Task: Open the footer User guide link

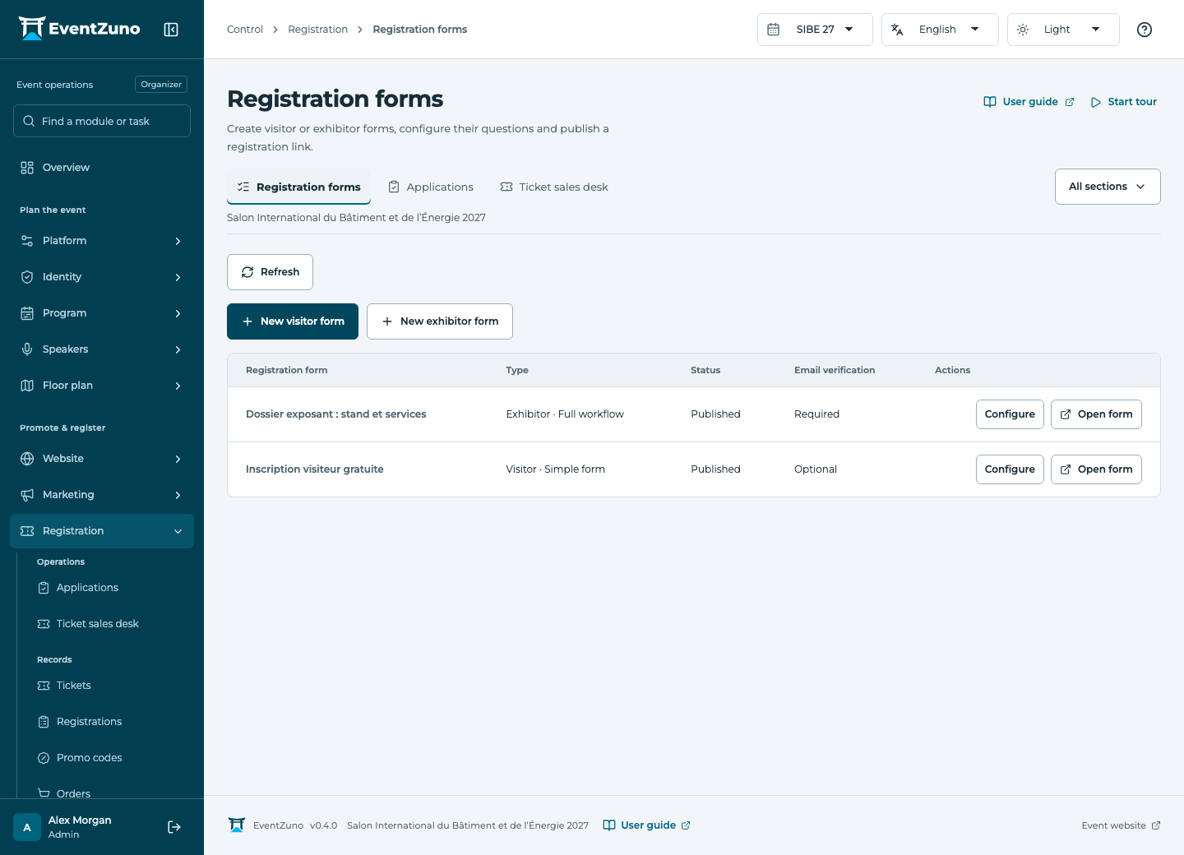Action: (646, 825)
